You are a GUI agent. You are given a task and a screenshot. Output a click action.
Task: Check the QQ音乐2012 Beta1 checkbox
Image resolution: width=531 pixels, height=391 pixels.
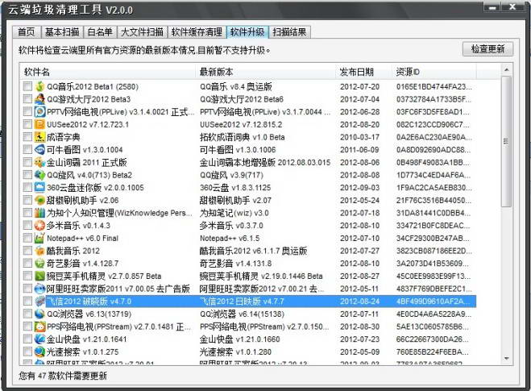pyautogui.click(x=27, y=86)
